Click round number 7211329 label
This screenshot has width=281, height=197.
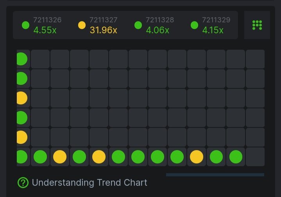pos(216,20)
